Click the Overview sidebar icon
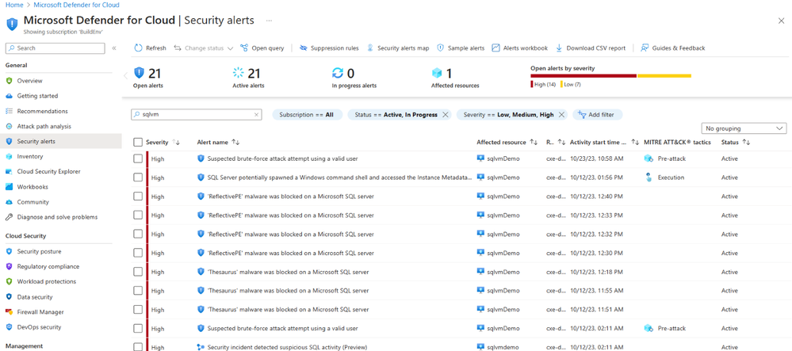 [9, 81]
